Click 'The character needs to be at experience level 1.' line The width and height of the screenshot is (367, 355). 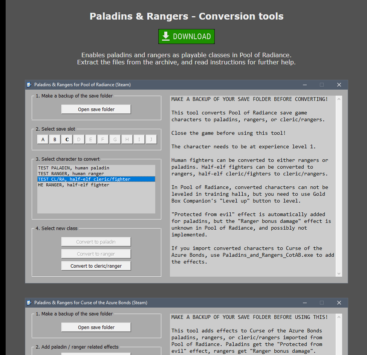click(243, 147)
